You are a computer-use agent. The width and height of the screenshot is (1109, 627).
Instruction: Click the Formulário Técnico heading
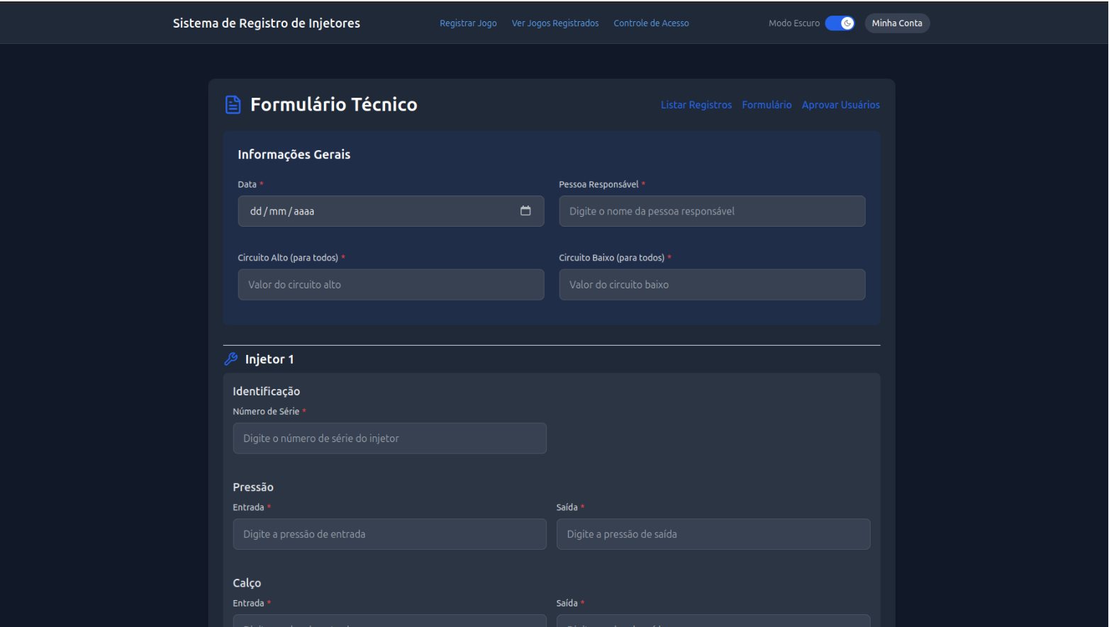[334, 105]
